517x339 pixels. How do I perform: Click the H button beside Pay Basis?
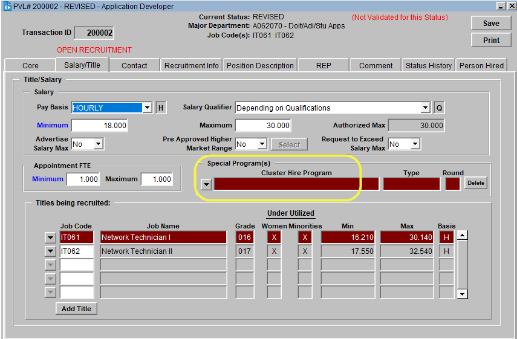(161, 108)
